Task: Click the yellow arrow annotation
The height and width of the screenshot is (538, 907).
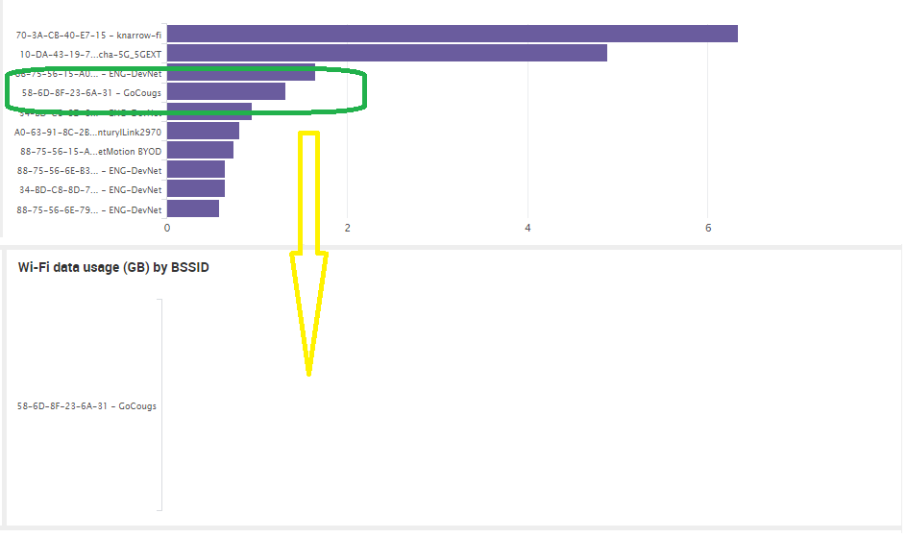Action: click(308, 253)
